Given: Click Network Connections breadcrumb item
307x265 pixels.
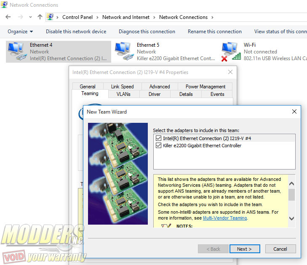Looking at the screenshot, I should tap(183, 17).
